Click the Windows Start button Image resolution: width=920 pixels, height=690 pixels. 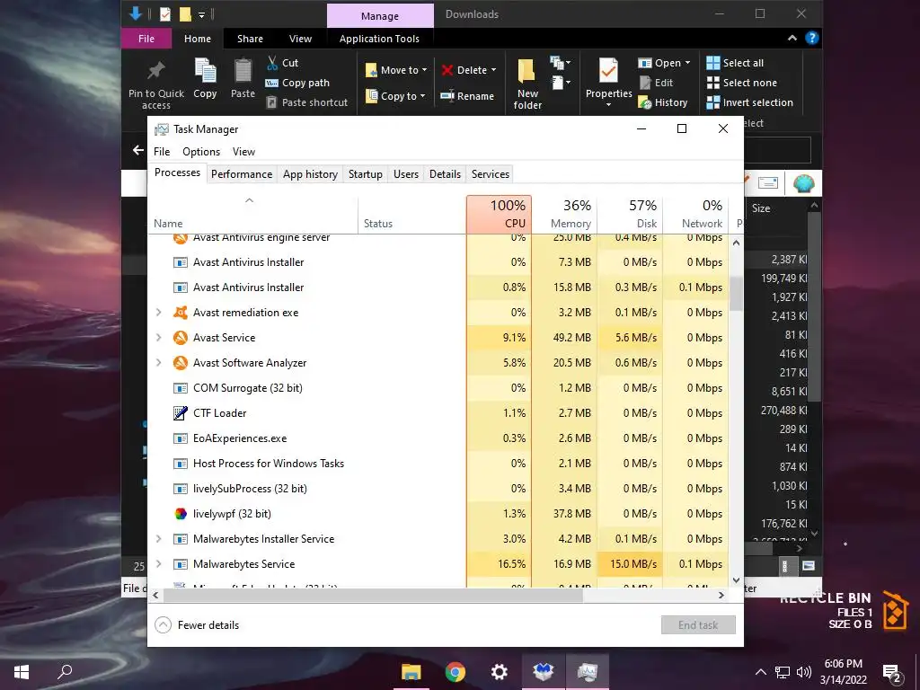(x=22, y=671)
